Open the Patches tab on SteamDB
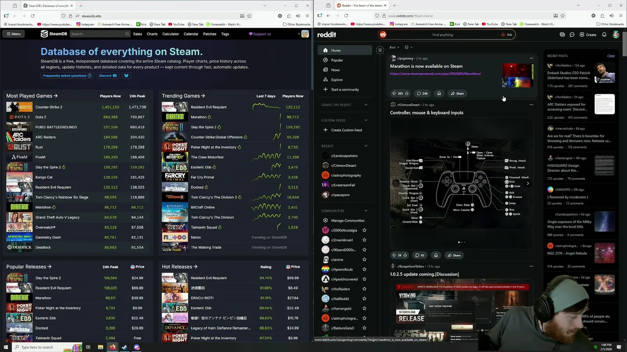 point(210,34)
